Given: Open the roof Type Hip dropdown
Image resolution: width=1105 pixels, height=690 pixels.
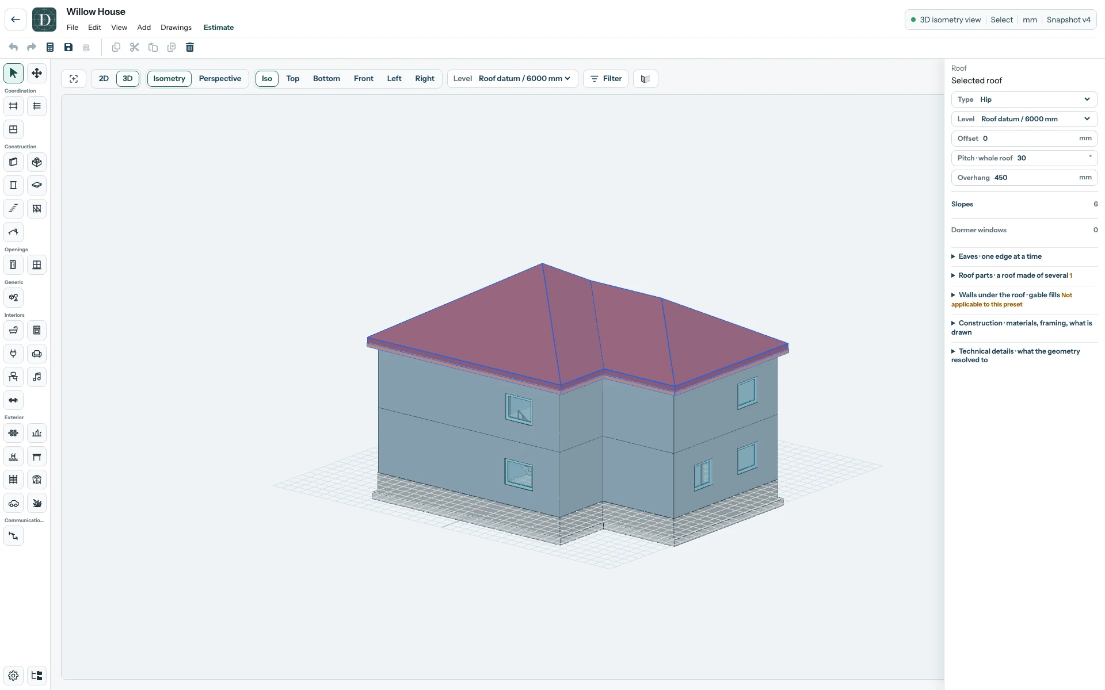Looking at the screenshot, I should coord(1024,99).
